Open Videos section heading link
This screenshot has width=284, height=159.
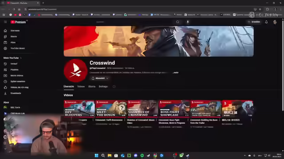68,95
